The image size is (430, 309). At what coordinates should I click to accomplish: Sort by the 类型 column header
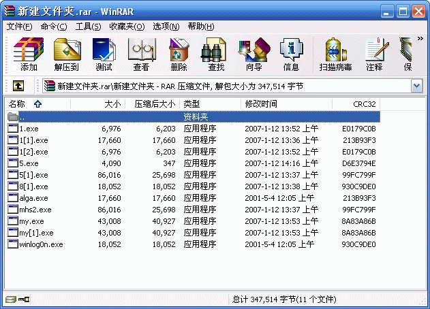pyautogui.click(x=211, y=104)
